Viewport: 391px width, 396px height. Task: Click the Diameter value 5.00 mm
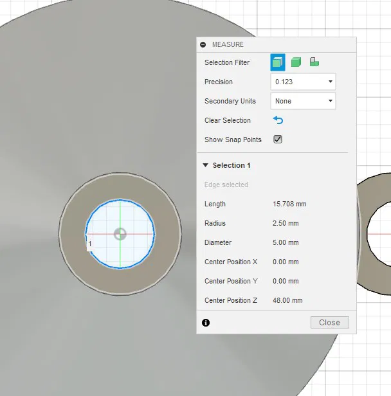(286, 242)
